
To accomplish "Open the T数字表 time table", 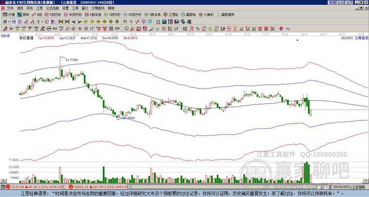I will point(152,14).
